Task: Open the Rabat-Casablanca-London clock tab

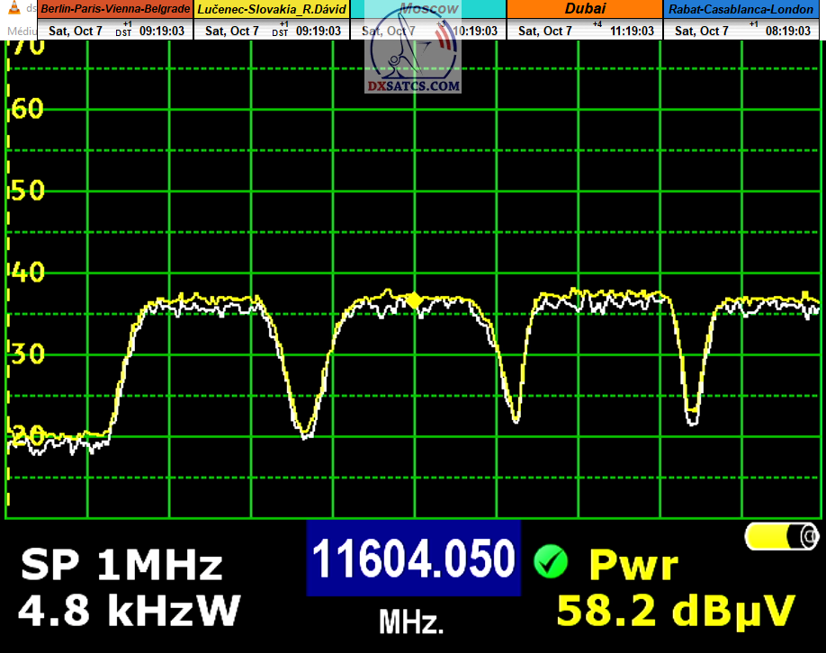Action: click(741, 9)
